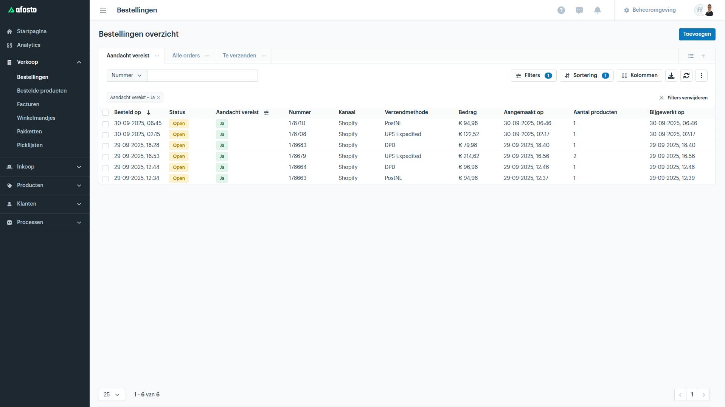Open Winkelmandjes in the sidebar
The image size is (725, 407).
pyautogui.click(x=36, y=118)
